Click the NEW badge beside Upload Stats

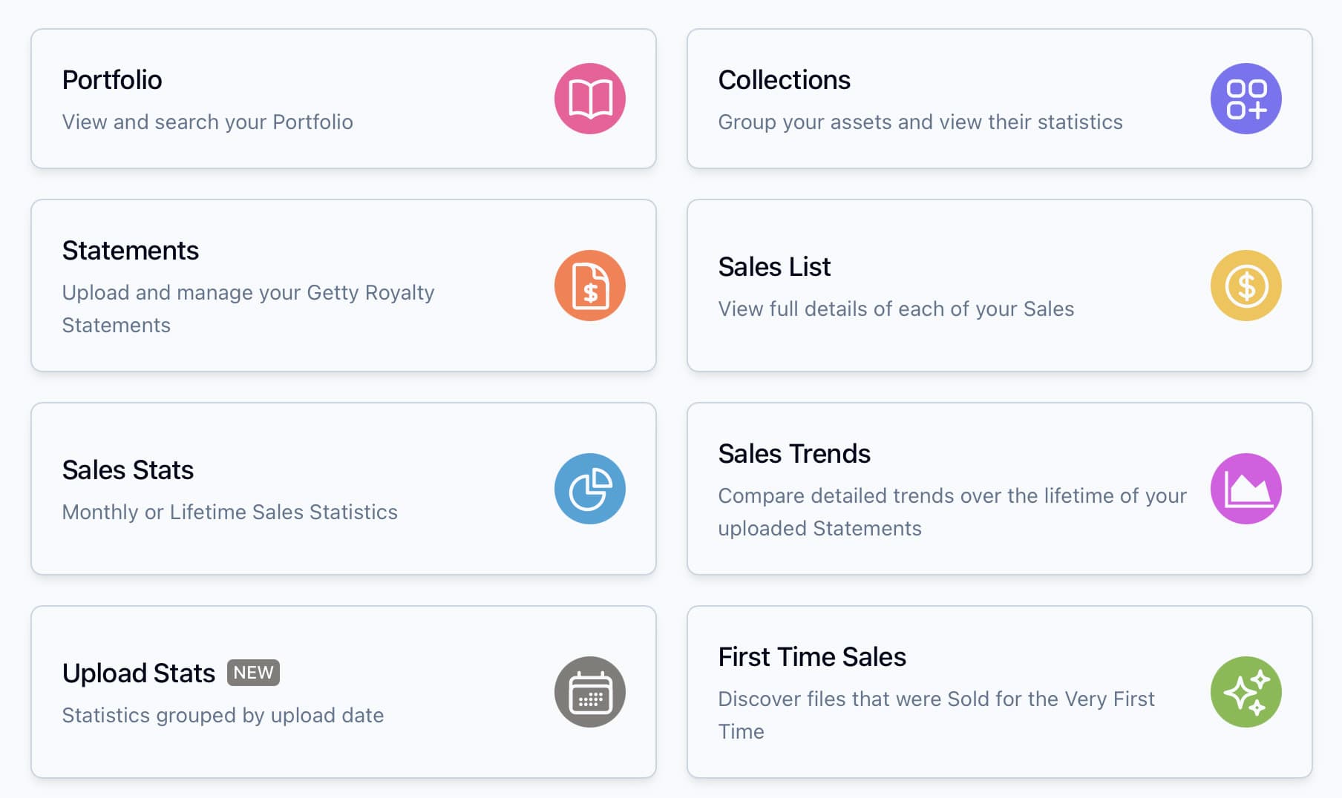[x=253, y=673]
